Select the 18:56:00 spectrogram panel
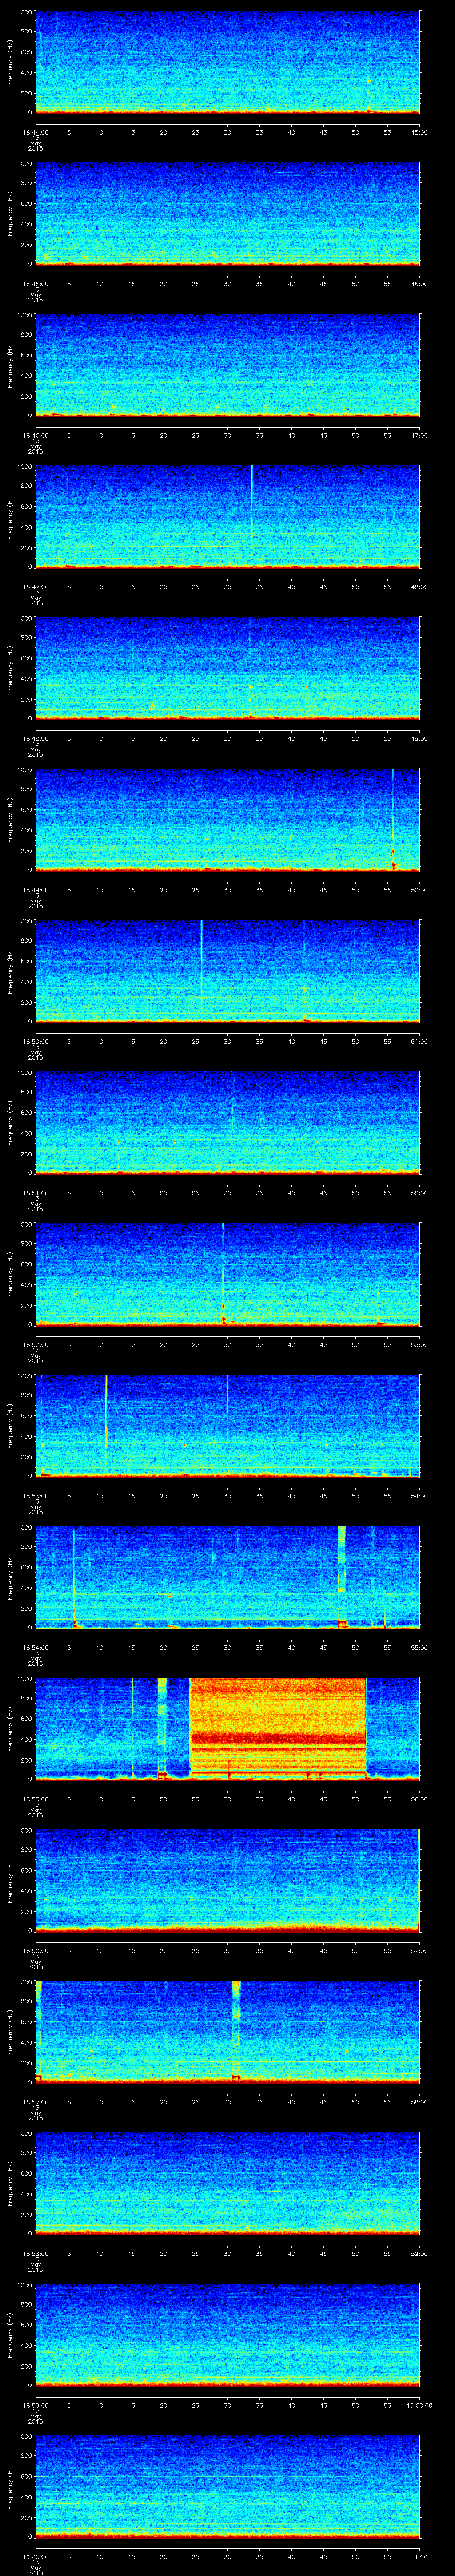The image size is (455, 2576). pyautogui.click(x=227, y=1878)
